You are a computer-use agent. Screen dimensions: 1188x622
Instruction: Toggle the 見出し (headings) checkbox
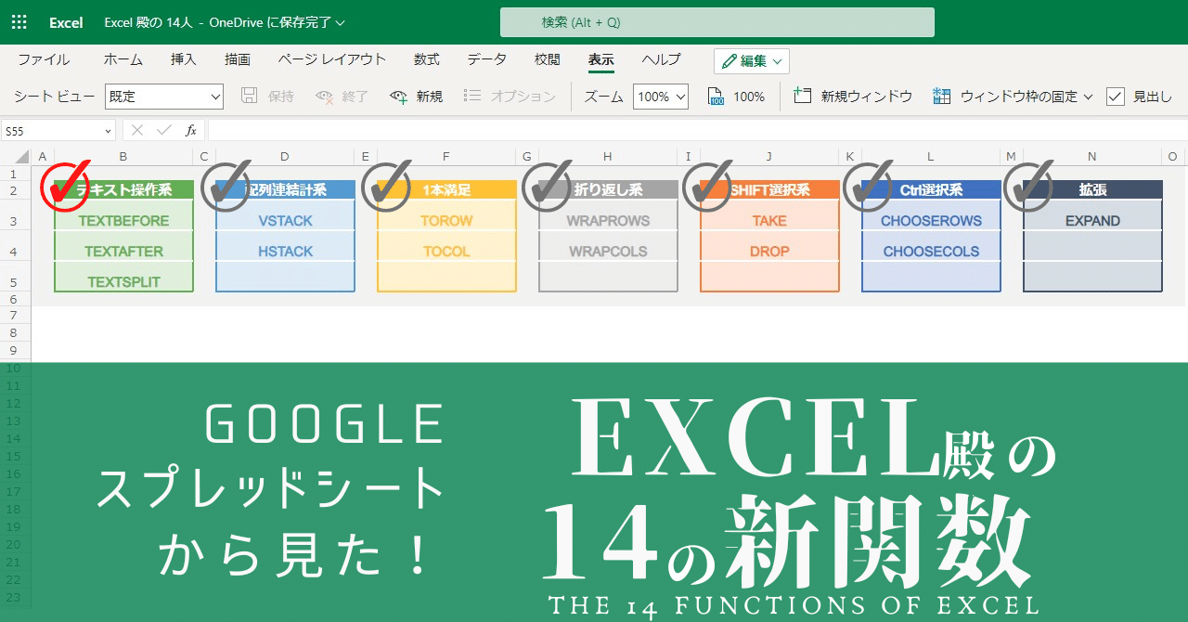click(1116, 96)
